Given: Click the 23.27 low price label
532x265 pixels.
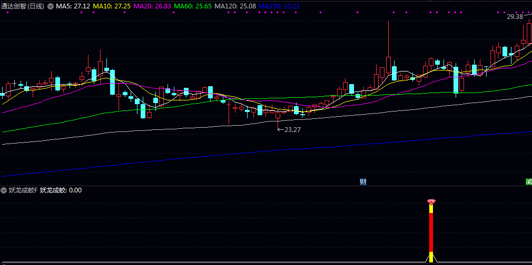Looking at the screenshot, I should click(292, 129).
